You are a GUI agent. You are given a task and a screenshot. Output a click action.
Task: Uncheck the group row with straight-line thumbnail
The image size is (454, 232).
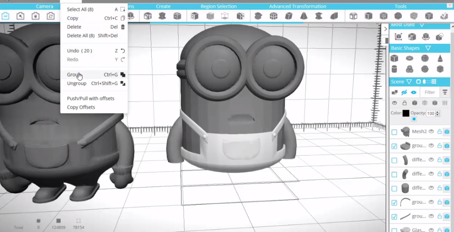(x=394, y=217)
